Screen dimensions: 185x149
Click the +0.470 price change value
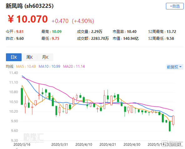(60, 21)
